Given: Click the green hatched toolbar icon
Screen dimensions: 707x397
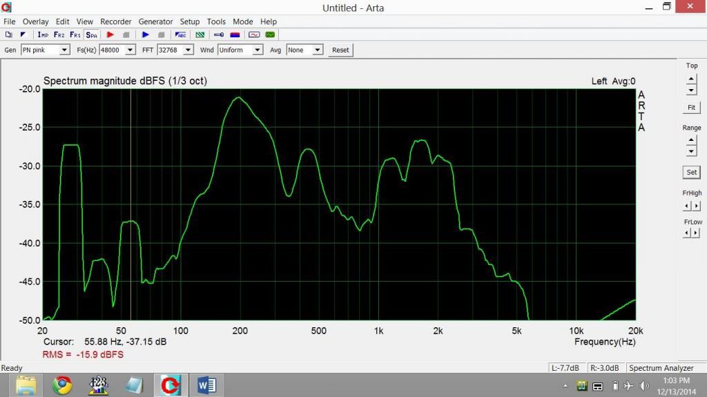Looking at the screenshot, I should 200,35.
